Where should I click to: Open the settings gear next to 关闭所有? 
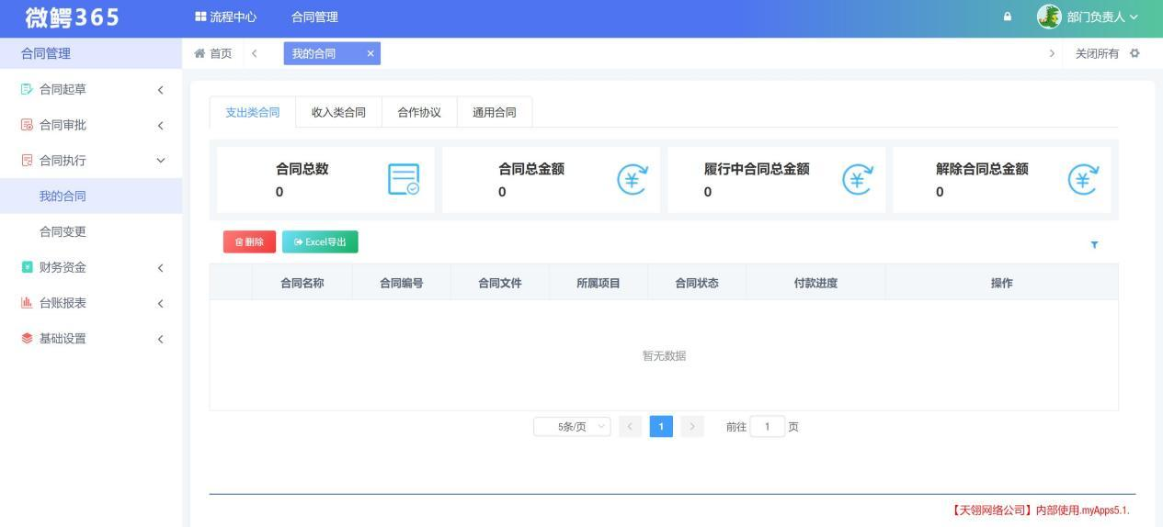tap(1134, 53)
